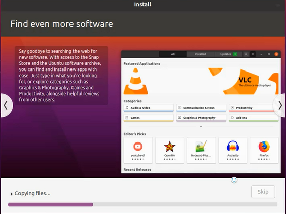The height and width of the screenshot is (214, 286).
Task: Click the installation progress bar
Action: [x=142, y=205]
